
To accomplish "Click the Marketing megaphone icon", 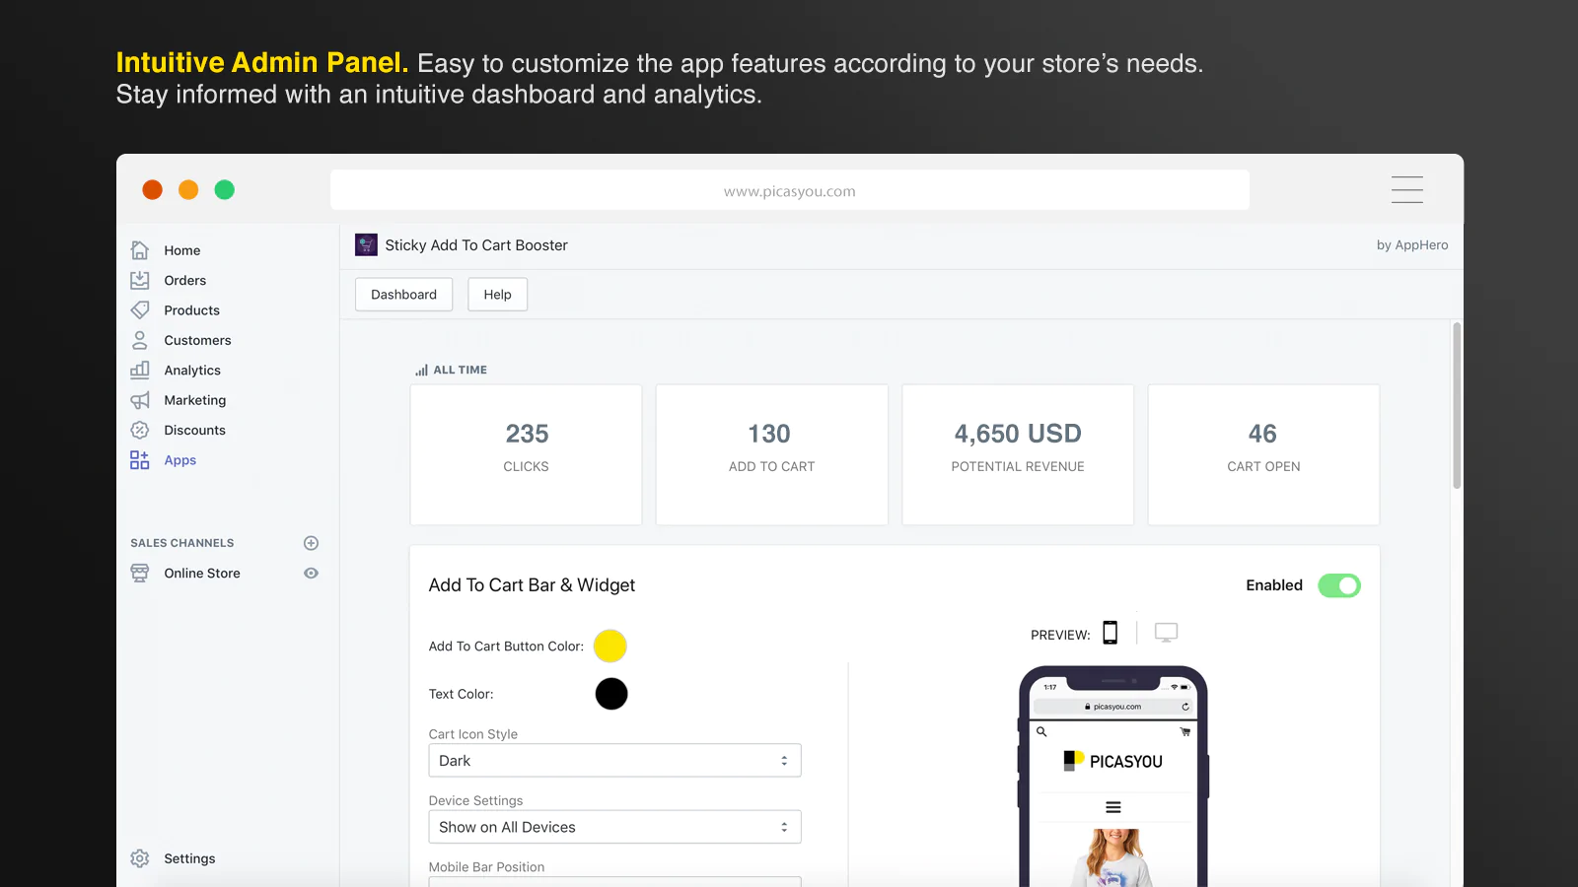I will 140,400.
